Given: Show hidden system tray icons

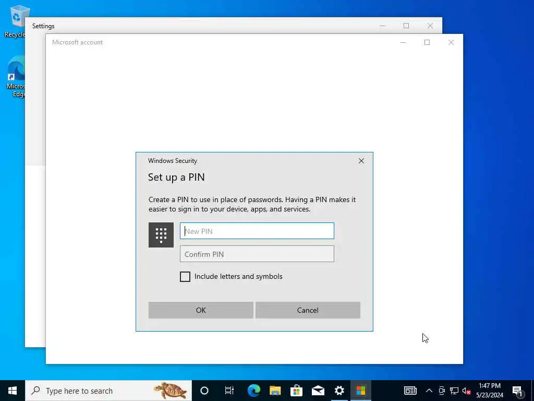Looking at the screenshot, I should click(x=429, y=391).
